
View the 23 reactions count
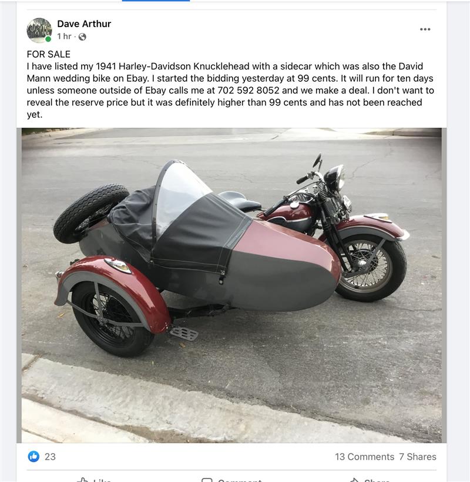click(50, 457)
